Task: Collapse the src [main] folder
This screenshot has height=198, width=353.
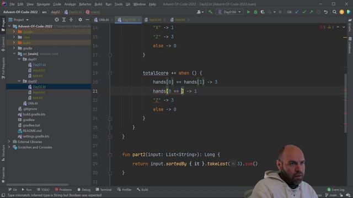Action: (x=14, y=54)
